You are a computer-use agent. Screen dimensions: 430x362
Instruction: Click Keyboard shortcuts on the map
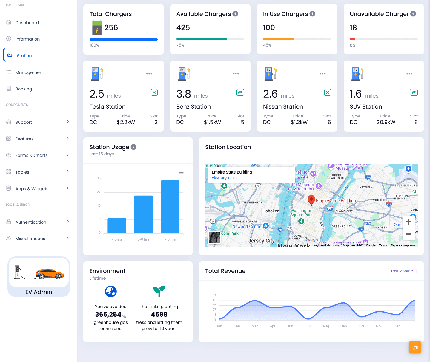coord(326,245)
